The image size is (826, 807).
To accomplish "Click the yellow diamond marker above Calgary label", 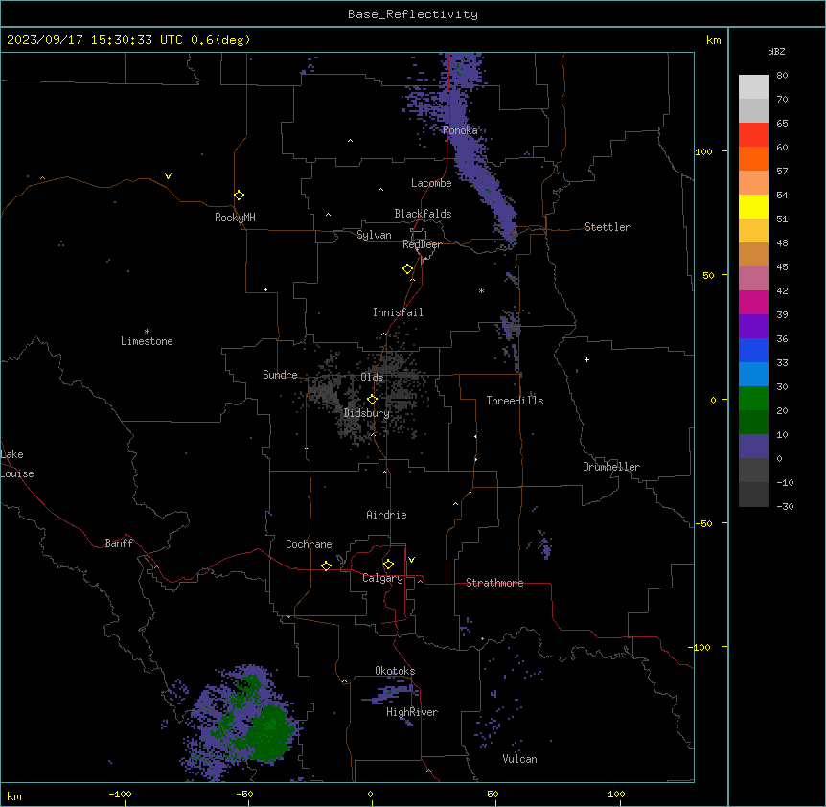I will pos(388,565).
